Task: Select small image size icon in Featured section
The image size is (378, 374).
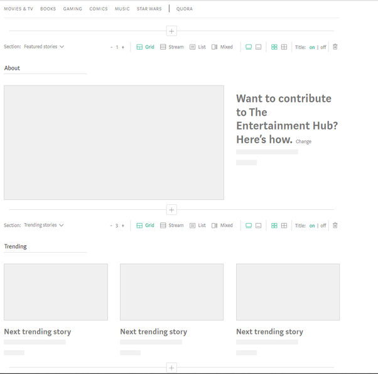Action: tap(258, 47)
